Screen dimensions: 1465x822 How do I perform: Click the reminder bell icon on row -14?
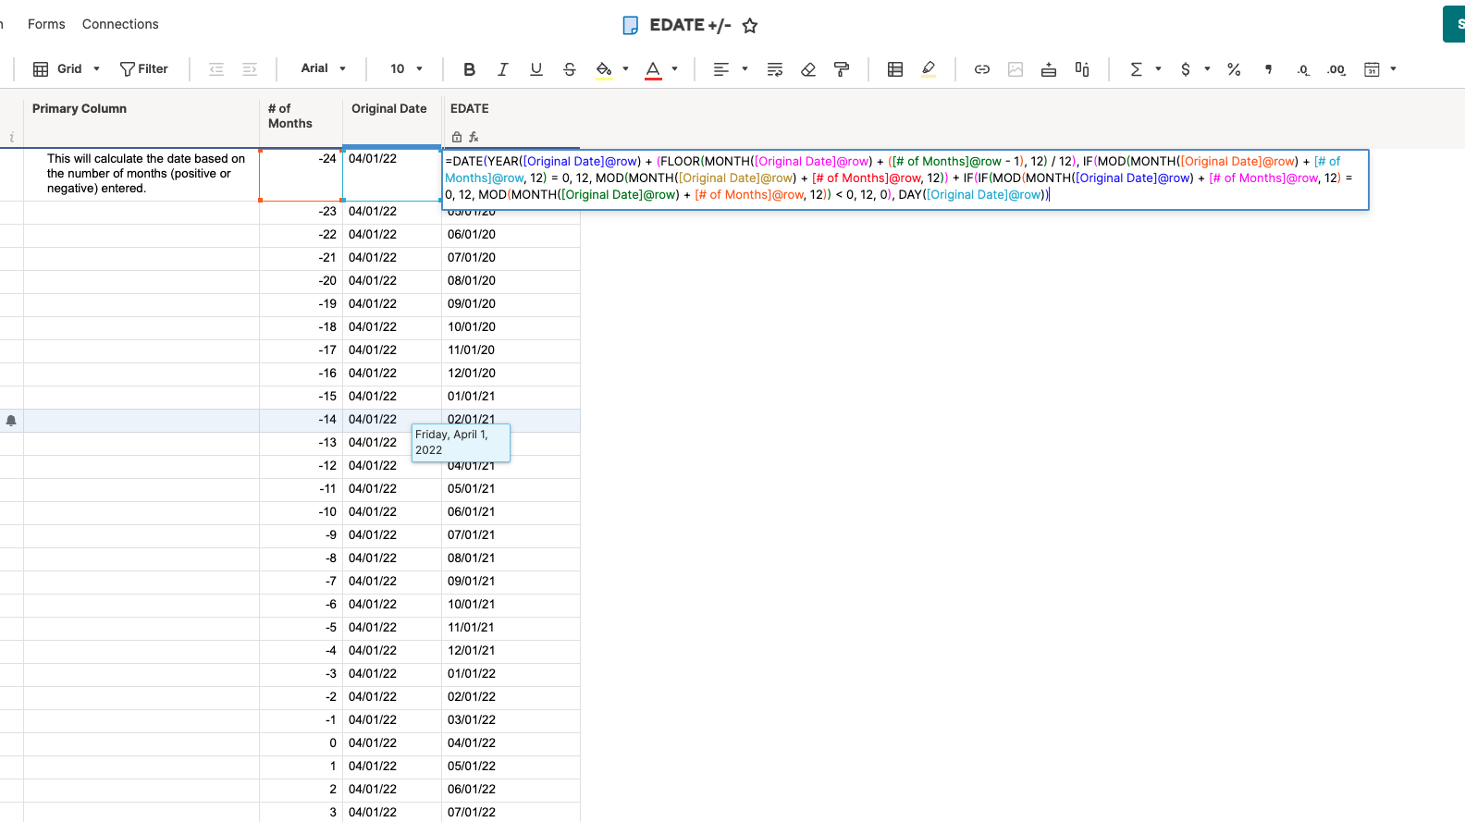click(x=11, y=421)
